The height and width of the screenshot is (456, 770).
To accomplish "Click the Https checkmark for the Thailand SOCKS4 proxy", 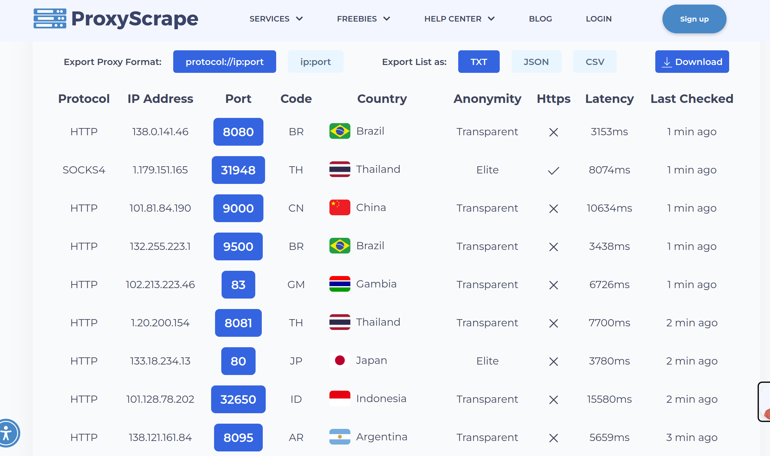I will tap(553, 171).
